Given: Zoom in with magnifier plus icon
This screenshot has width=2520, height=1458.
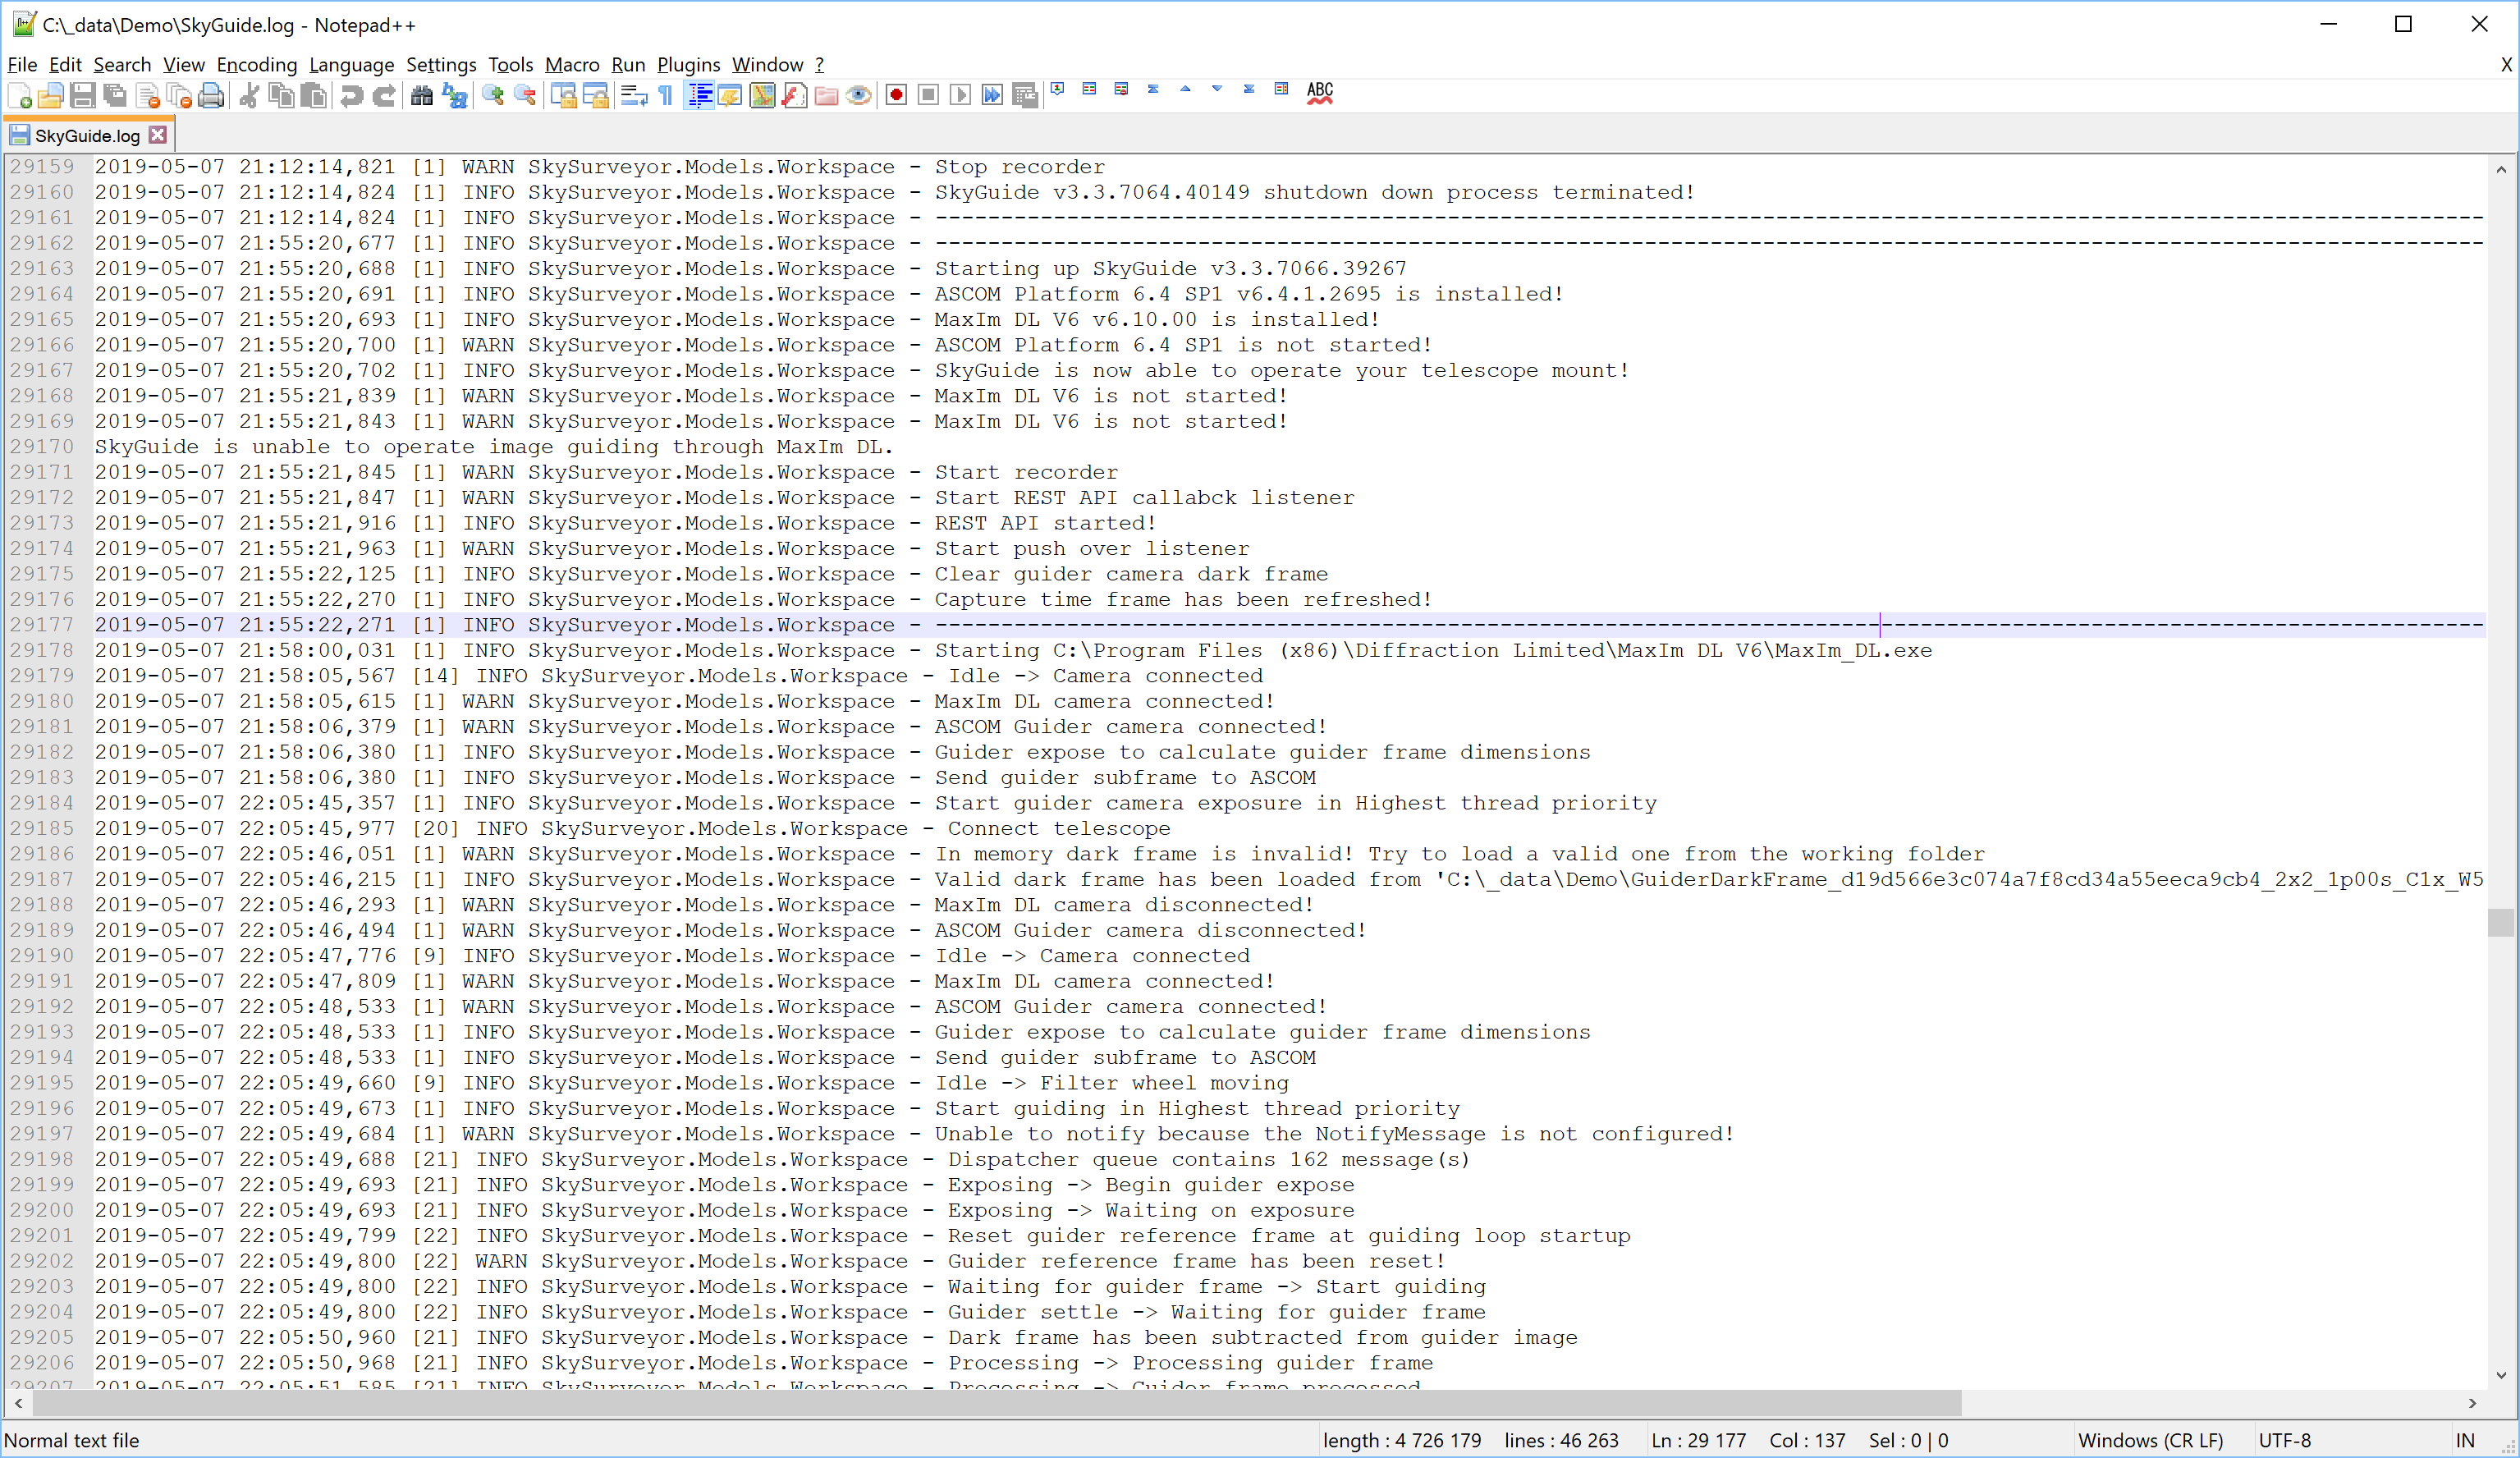Looking at the screenshot, I should 493,96.
